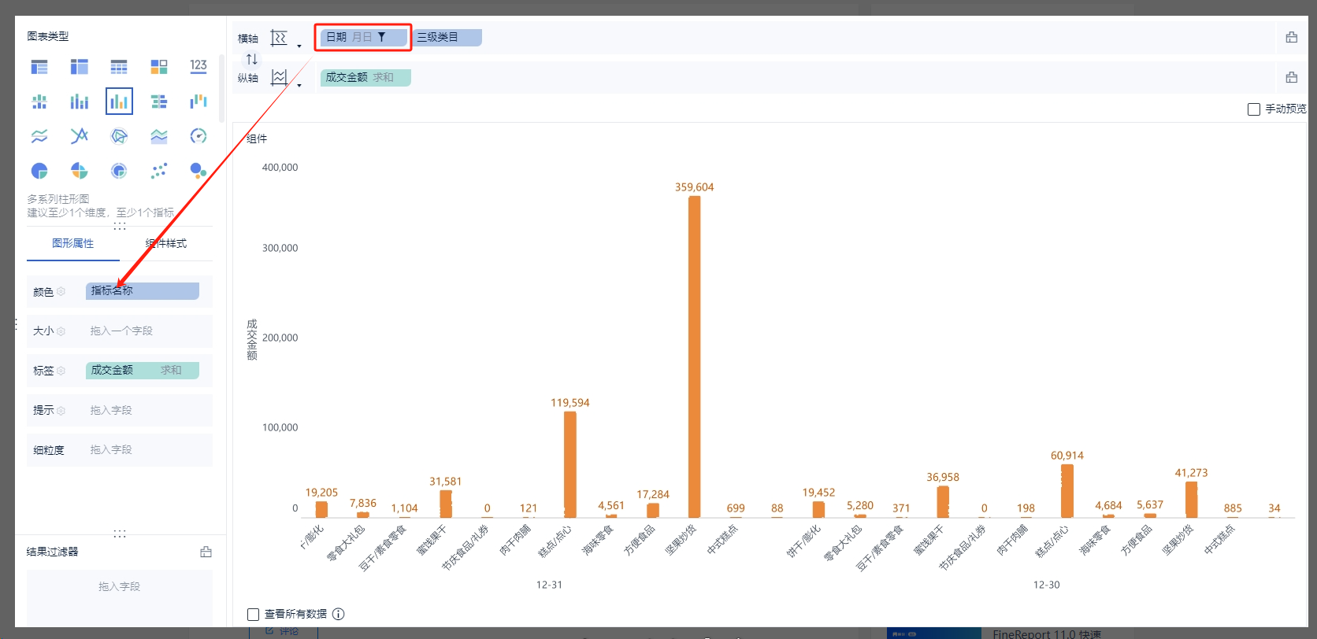1317x639 pixels.
Task: Select the rose chart icon
Action: tap(79, 171)
